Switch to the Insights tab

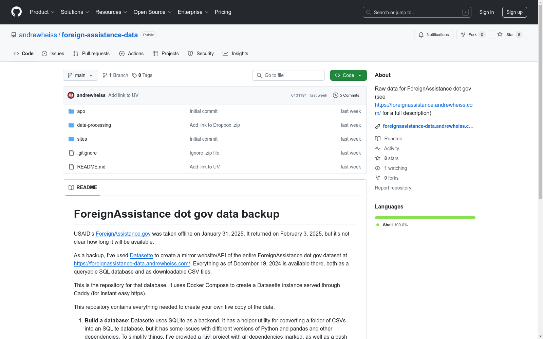[236, 54]
